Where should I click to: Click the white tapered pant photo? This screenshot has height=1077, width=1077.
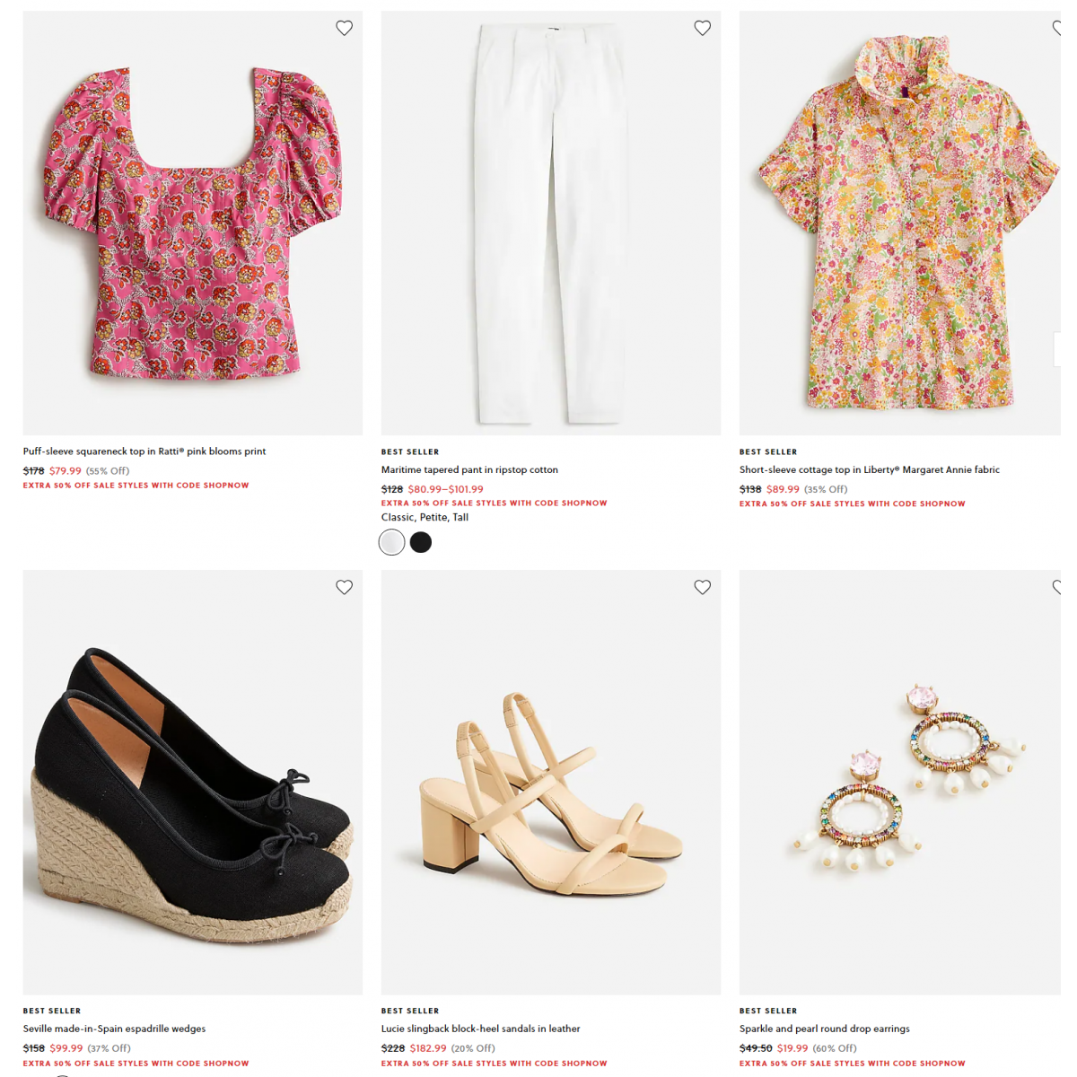[550, 223]
